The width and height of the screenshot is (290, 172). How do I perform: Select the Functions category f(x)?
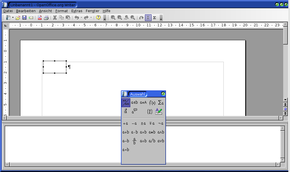click(x=152, y=103)
